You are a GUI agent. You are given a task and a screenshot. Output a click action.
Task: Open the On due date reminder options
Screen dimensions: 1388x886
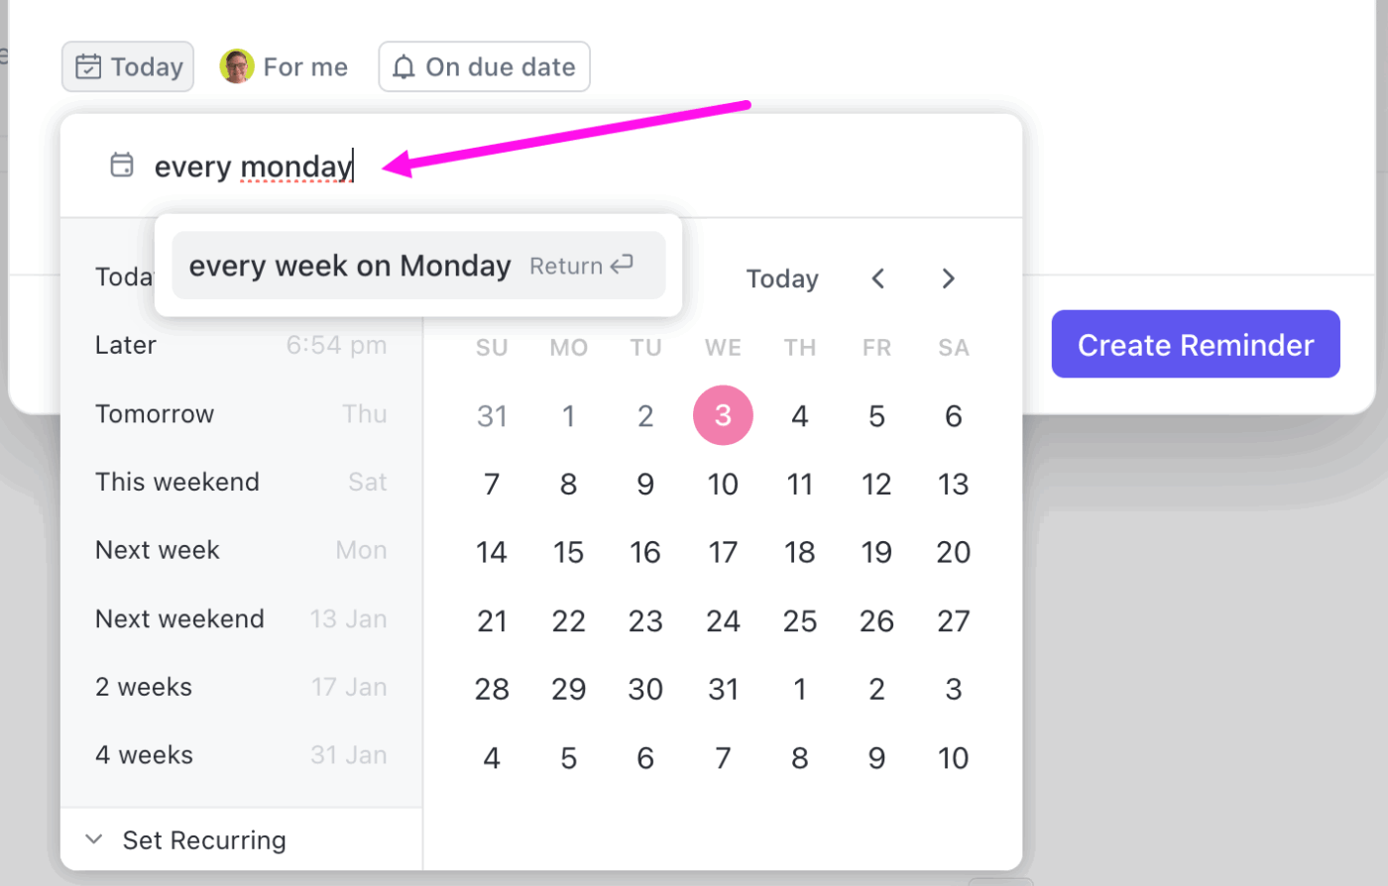pos(484,66)
